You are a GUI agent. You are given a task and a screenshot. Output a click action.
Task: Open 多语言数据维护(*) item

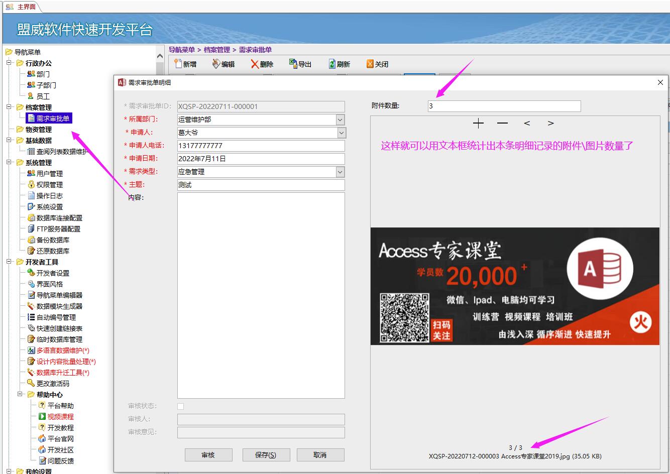63,350
